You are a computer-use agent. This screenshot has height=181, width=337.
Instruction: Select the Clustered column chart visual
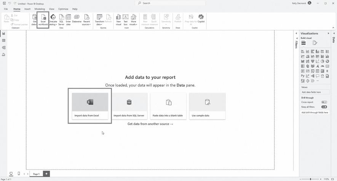[x=318, y=52]
